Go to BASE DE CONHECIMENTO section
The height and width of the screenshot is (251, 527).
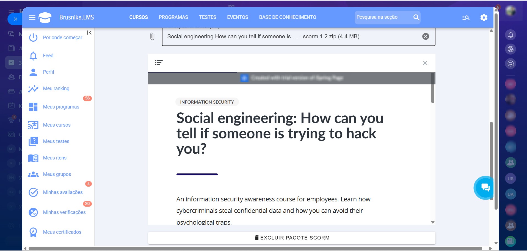pyautogui.click(x=288, y=17)
